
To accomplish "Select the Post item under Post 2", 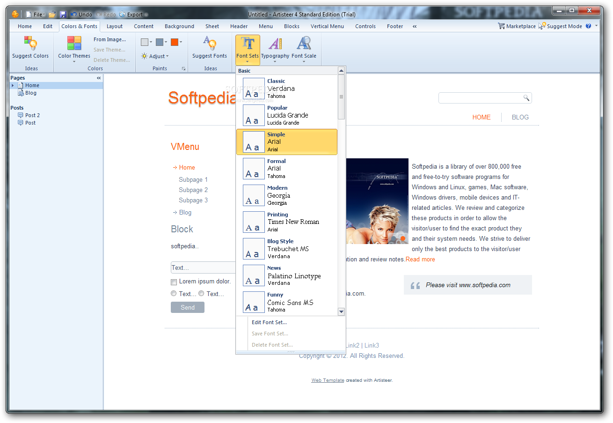I will 30,123.
